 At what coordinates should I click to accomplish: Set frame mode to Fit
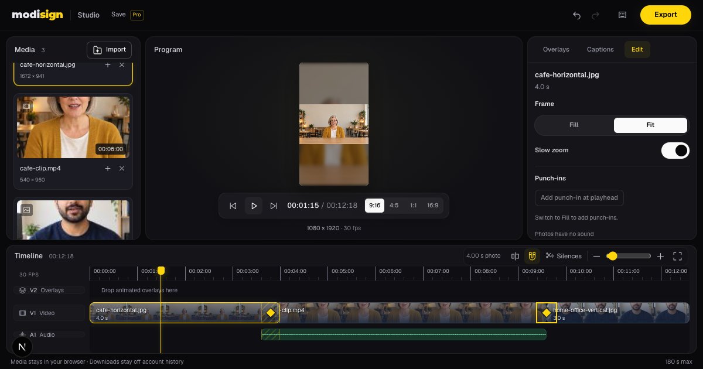coord(650,125)
